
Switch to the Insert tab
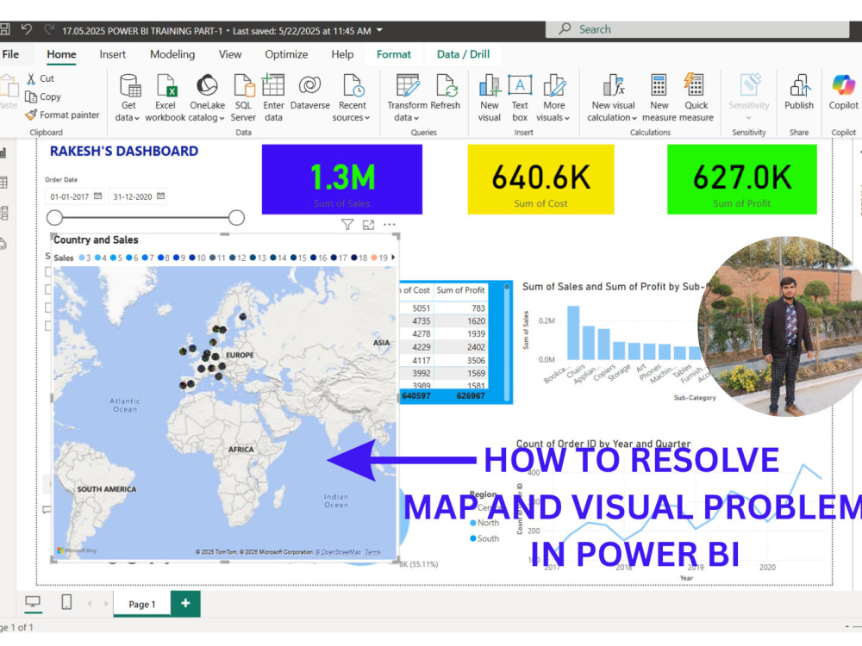[112, 54]
